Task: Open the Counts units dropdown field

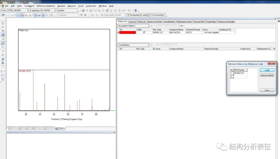Action: (x=67, y=11)
